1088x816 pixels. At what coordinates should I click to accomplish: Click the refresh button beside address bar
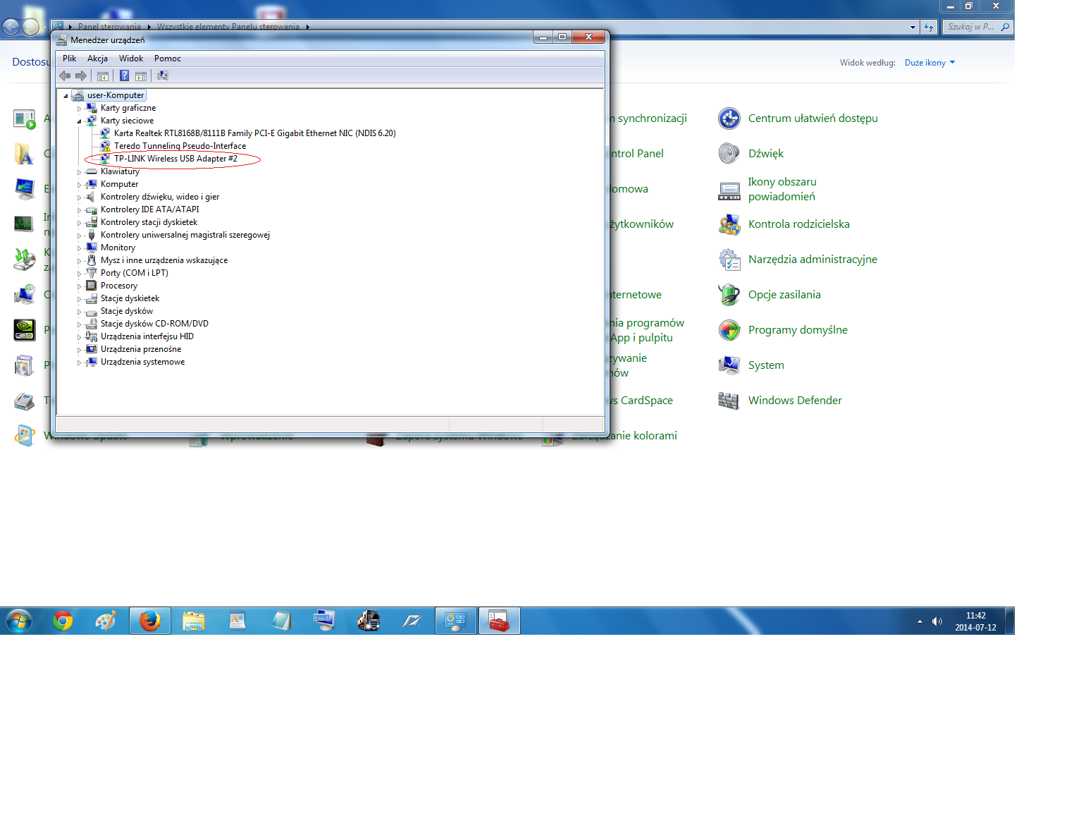(x=929, y=28)
